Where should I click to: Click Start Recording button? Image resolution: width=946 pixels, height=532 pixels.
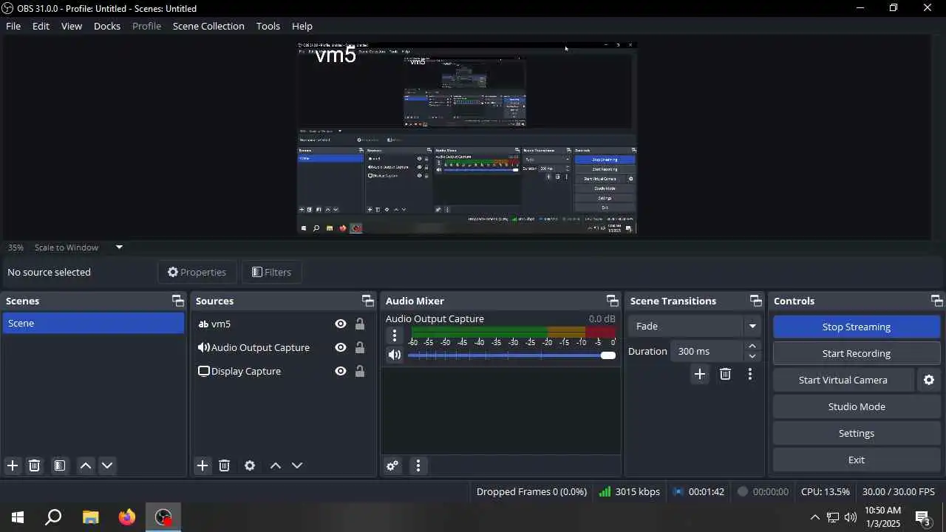tap(857, 353)
